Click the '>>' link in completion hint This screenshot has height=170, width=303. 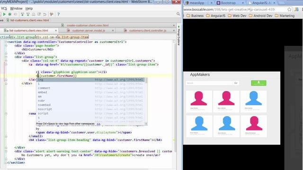[98, 124]
